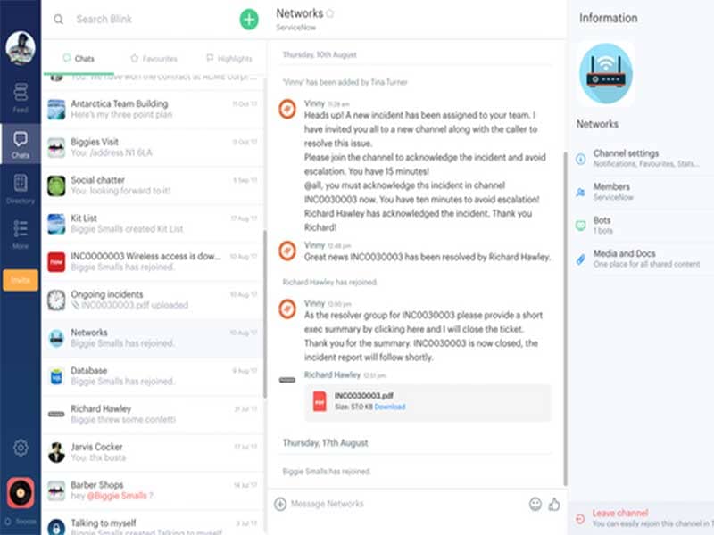This screenshot has height=535, width=714.
Task: Click the Networks router channel image
Action: [x=606, y=74]
